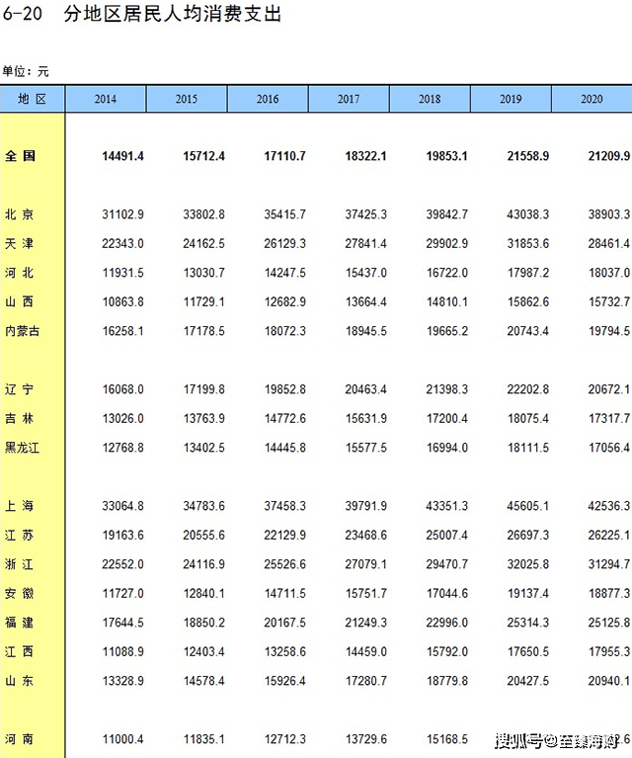The height and width of the screenshot is (758, 632).
Task: Select the 全国 row label
Action: tap(20, 156)
